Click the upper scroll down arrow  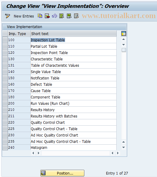pos(124,45)
